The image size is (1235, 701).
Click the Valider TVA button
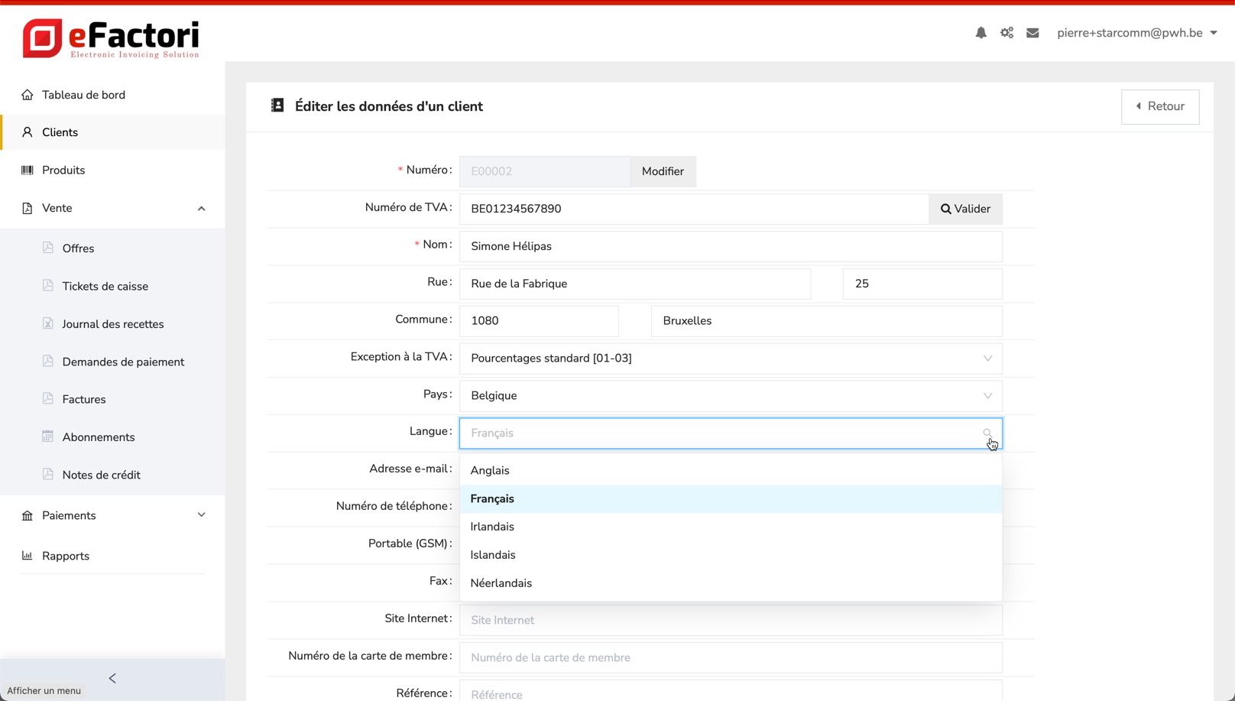pos(965,209)
